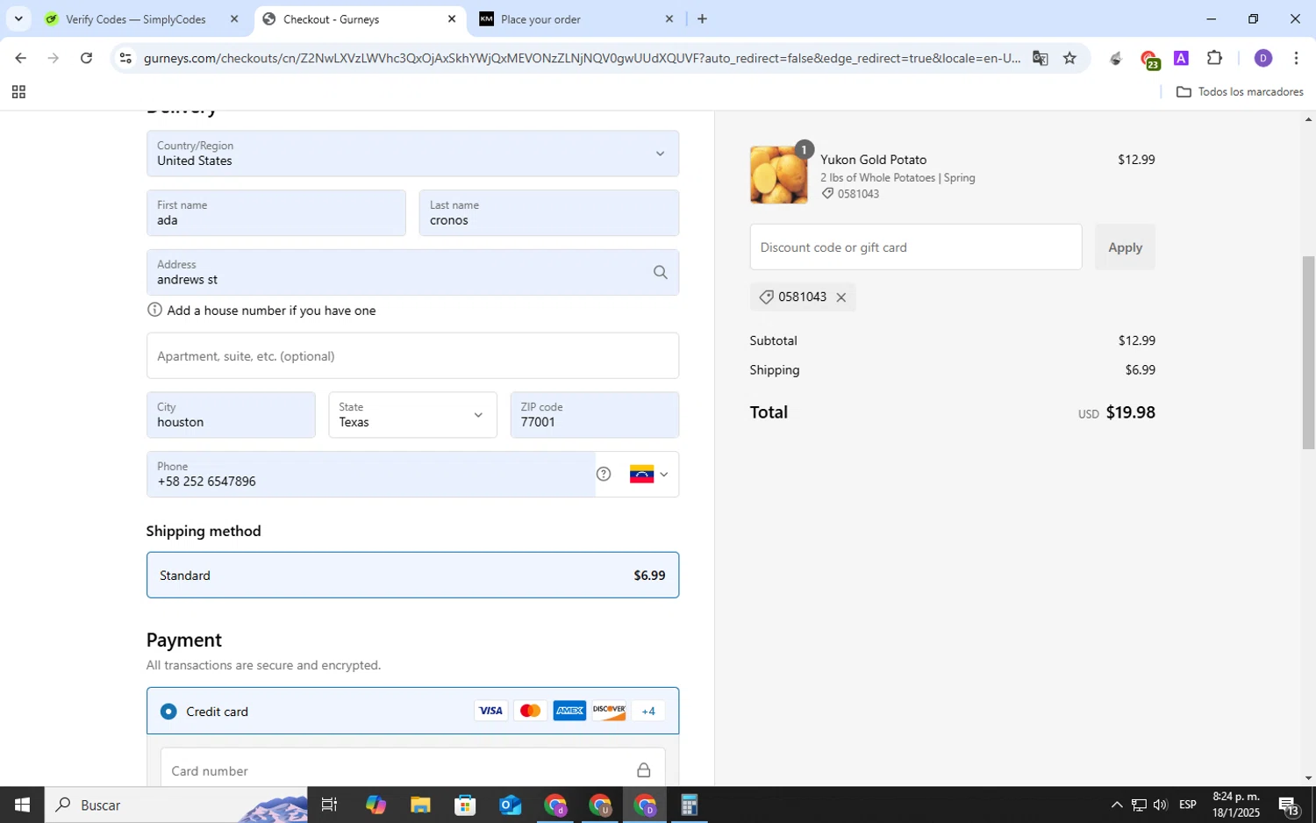
Task: Focus the Discount code or gift card field
Action: coord(915,247)
